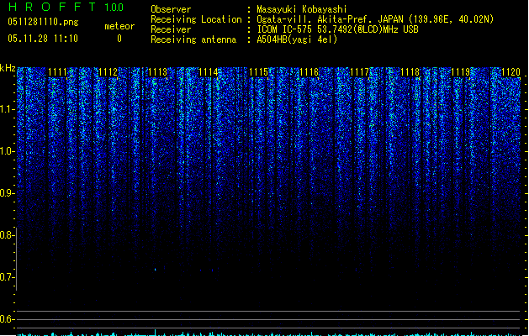Click the HROFFT 1.0.0 title text
Viewport: 529px width, 336px height.
66,7
